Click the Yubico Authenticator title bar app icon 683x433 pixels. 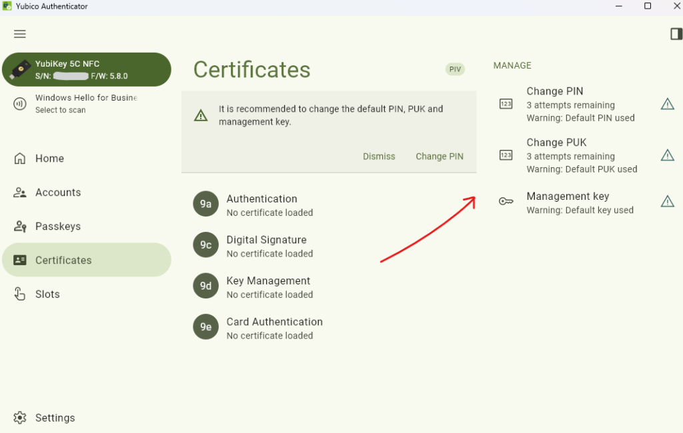(7, 6)
